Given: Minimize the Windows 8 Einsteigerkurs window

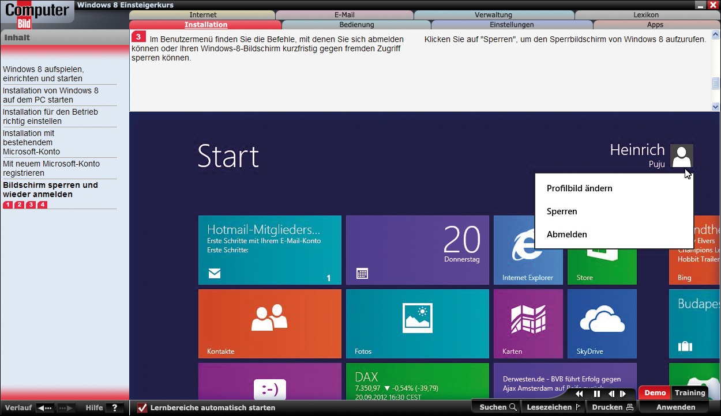Looking at the screenshot, I should pos(700,5).
